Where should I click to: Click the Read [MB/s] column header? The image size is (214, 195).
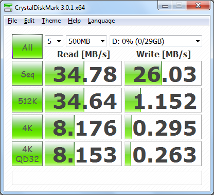tap(83, 55)
